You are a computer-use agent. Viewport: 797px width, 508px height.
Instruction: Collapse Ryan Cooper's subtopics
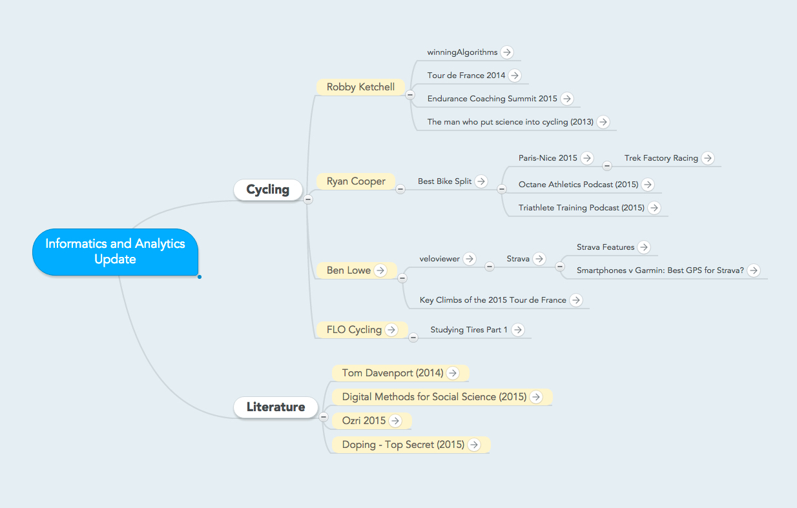[400, 189]
